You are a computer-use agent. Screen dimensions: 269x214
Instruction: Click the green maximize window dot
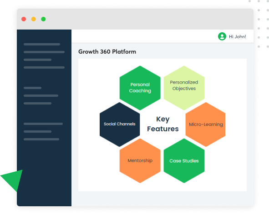pyautogui.click(x=43, y=19)
